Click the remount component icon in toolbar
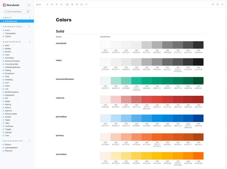The image size is (227, 169). pyautogui.click(x=47, y=5)
